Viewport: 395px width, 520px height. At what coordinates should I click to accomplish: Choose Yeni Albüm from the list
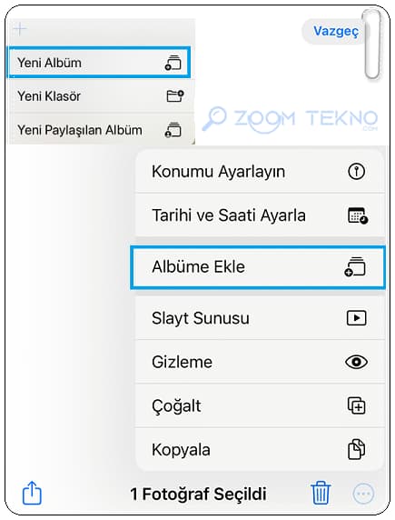99,63
